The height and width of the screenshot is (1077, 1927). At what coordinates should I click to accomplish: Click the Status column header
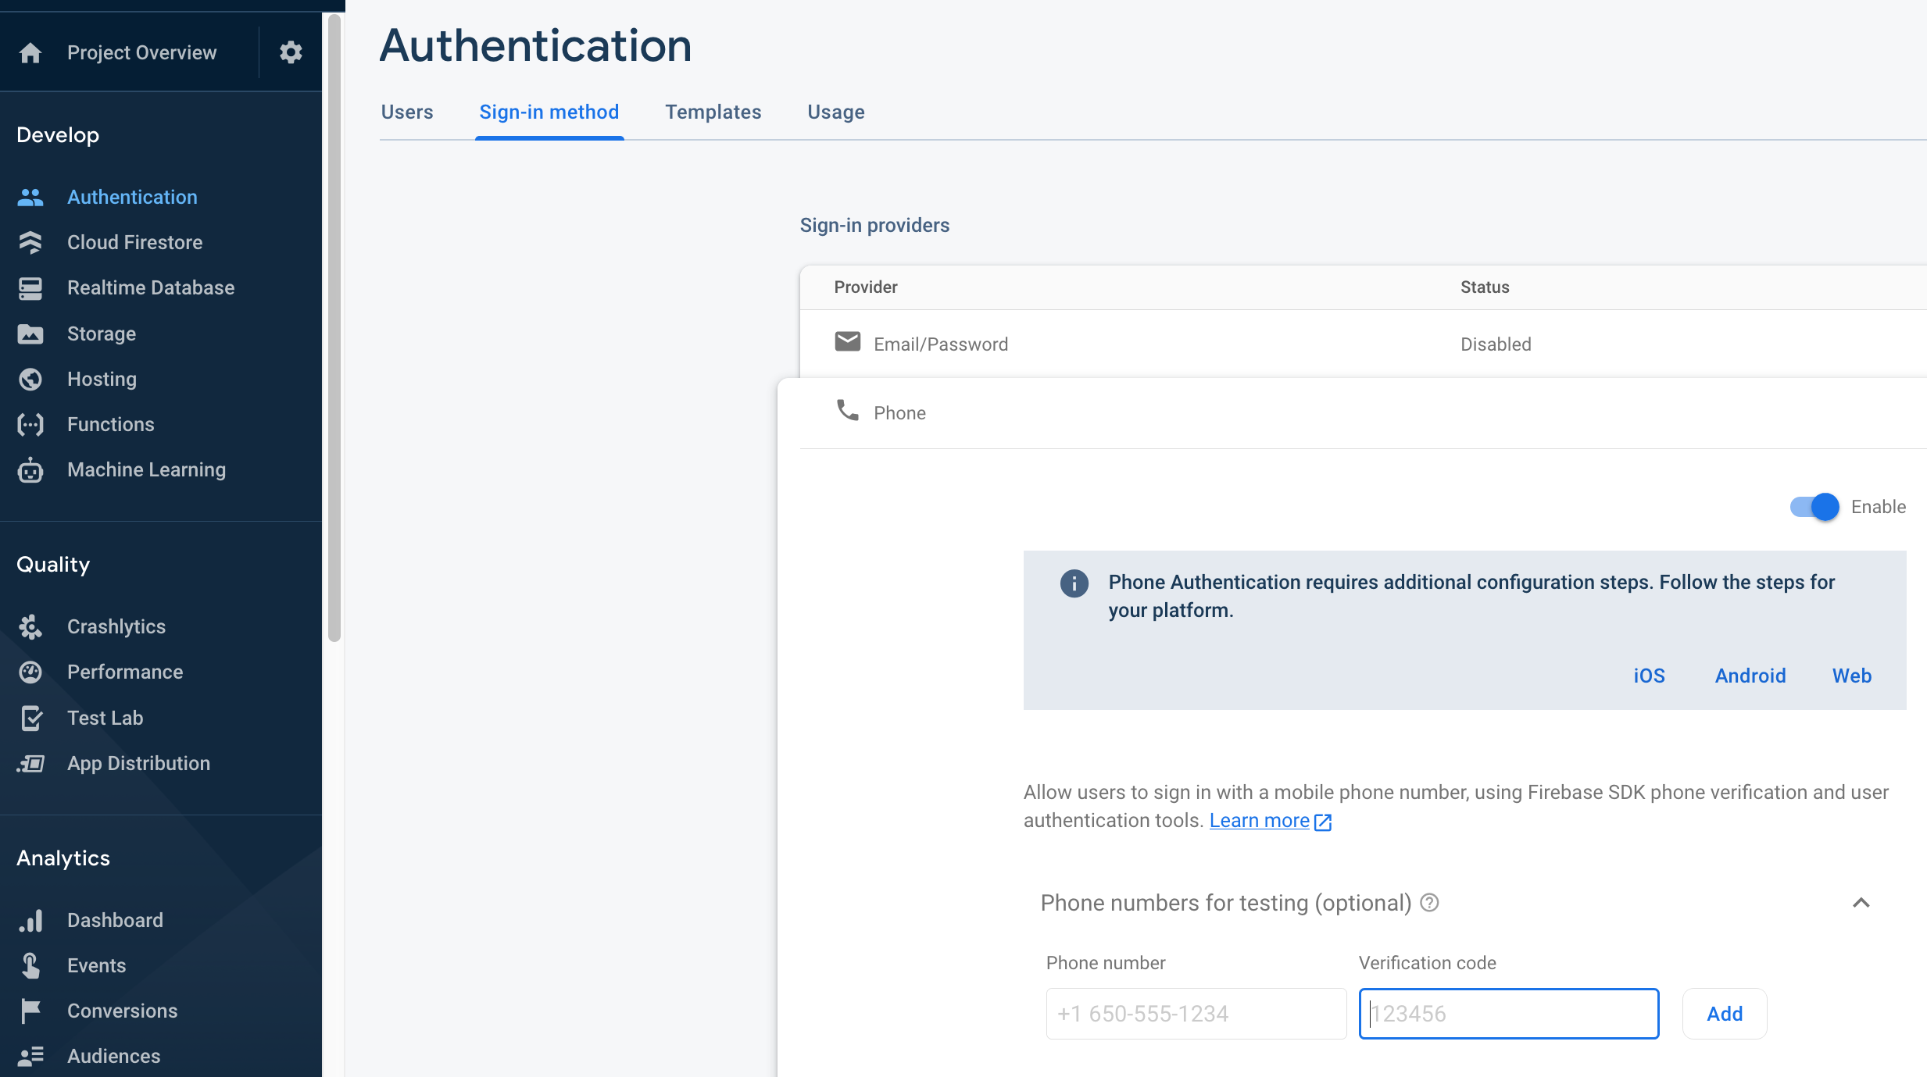click(1485, 287)
